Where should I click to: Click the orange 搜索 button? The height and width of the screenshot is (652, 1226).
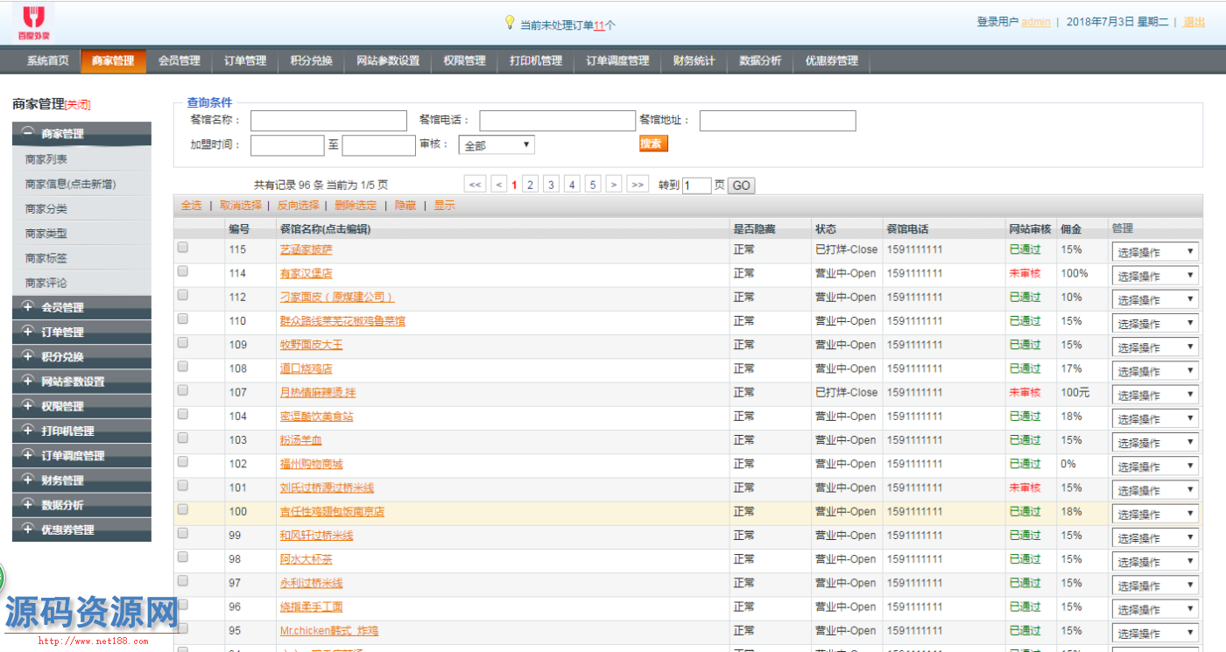coord(653,144)
